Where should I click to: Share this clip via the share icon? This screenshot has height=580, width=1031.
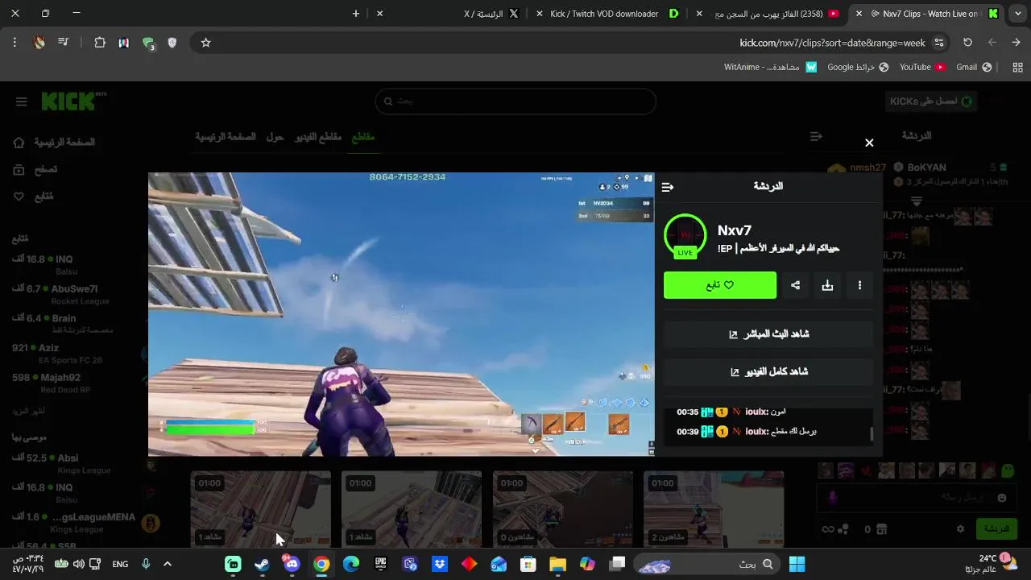click(x=796, y=285)
